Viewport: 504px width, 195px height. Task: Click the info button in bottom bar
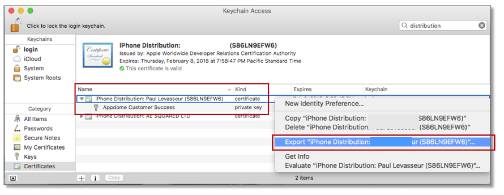[x=95, y=178]
